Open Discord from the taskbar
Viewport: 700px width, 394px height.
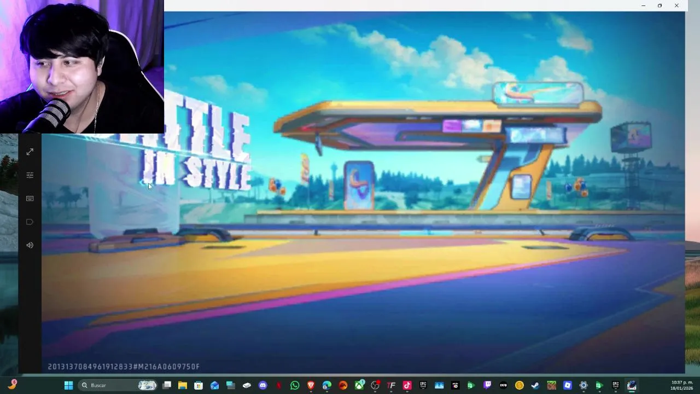(263, 385)
